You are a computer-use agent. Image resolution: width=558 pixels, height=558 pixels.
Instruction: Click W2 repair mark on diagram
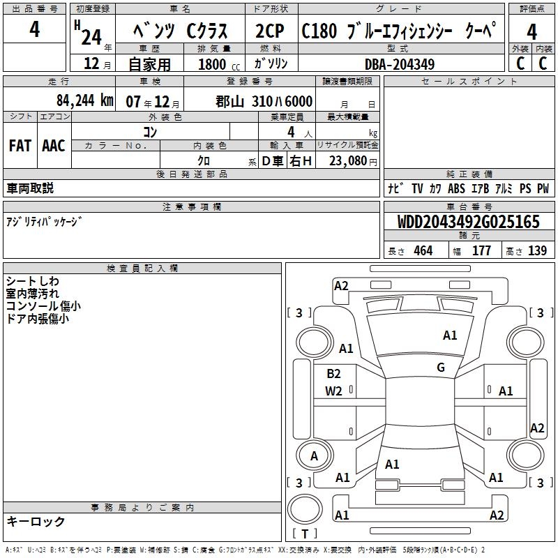coord(333,391)
